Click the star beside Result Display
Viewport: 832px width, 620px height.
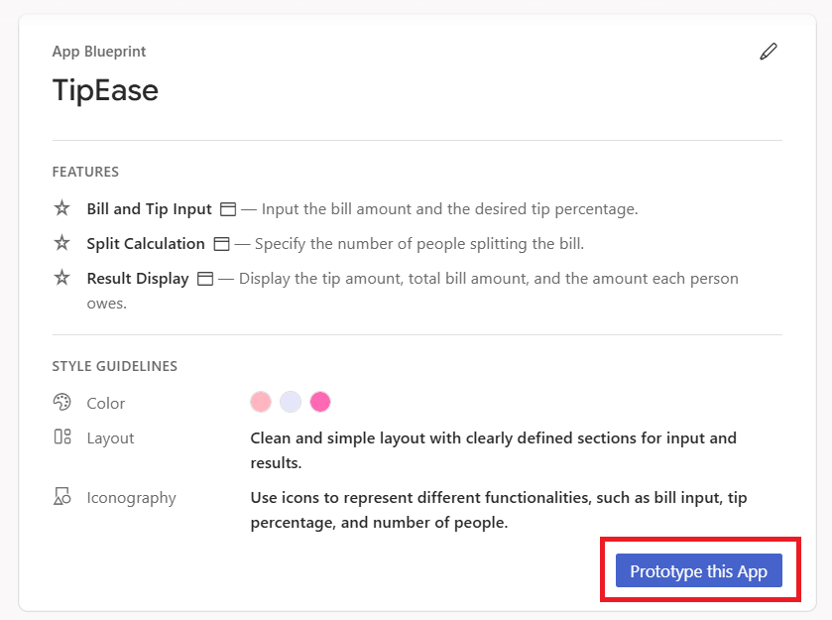click(x=62, y=277)
